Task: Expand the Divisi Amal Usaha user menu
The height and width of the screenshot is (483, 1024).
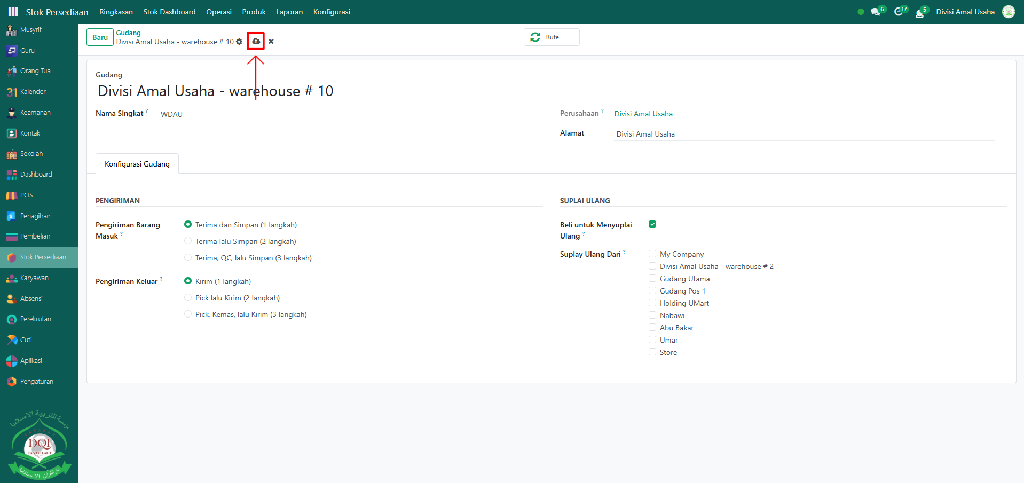Action: click(965, 12)
